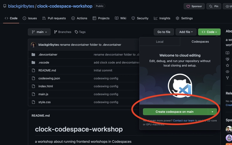
Task: Open the Issues tab
Action: (30, 18)
